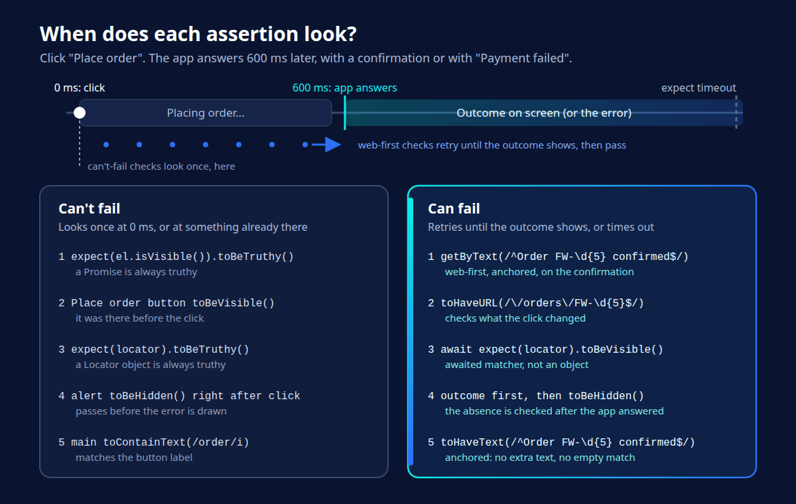
Task: Click the 'Outcome on screen (or the error)' segment
Action: pos(544,113)
